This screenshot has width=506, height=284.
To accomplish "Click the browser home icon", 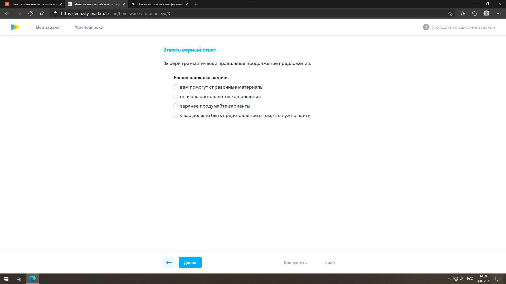I will click(42, 13).
